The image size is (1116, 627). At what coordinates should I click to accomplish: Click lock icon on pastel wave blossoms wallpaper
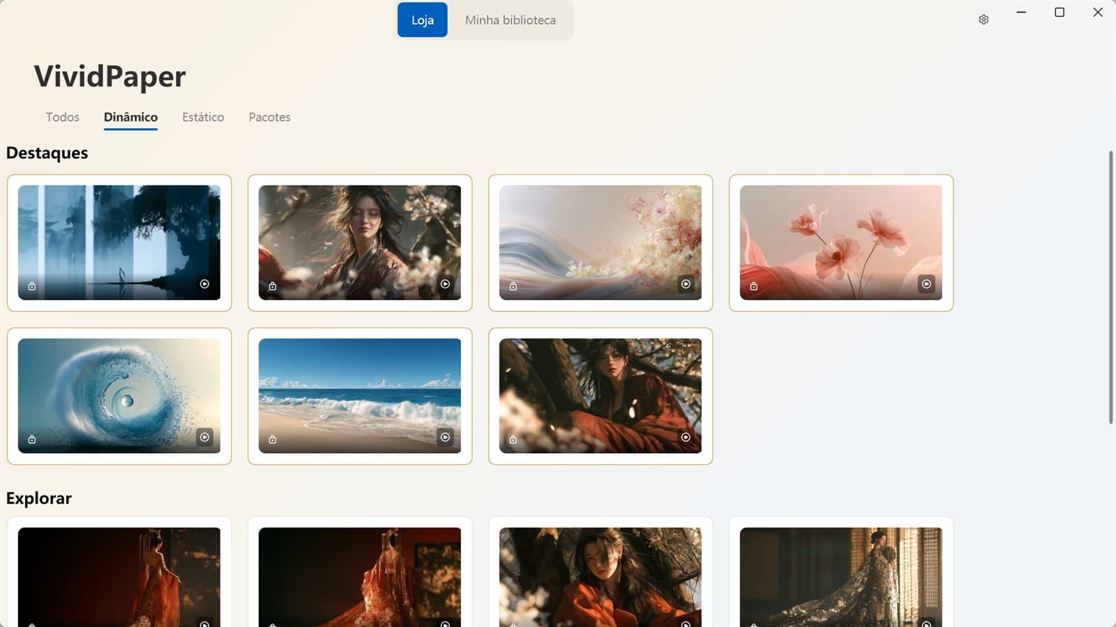(x=513, y=286)
